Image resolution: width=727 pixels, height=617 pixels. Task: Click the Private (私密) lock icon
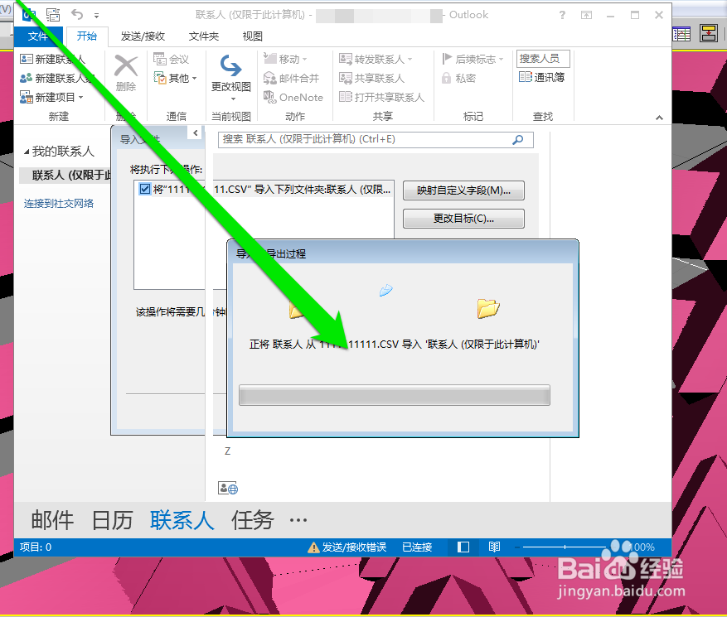point(446,79)
